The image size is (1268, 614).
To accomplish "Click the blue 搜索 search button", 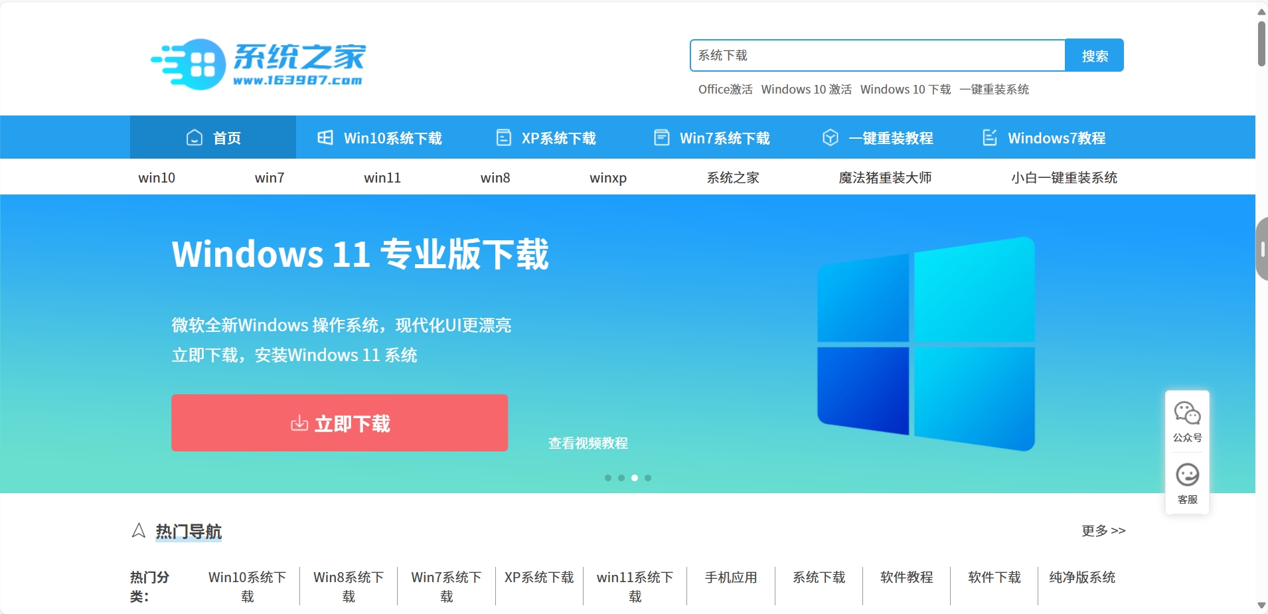I will (1094, 56).
